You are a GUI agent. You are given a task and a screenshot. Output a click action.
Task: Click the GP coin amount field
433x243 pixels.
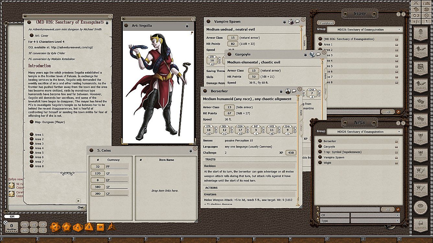click(x=98, y=174)
